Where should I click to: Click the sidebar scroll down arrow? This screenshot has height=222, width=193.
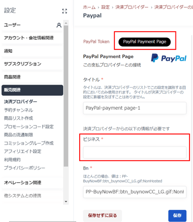point(66,201)
